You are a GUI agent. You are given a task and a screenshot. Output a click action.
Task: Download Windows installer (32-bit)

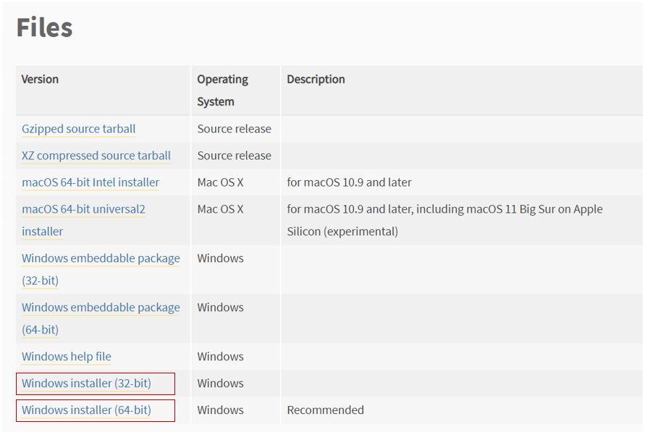point(86,384)
